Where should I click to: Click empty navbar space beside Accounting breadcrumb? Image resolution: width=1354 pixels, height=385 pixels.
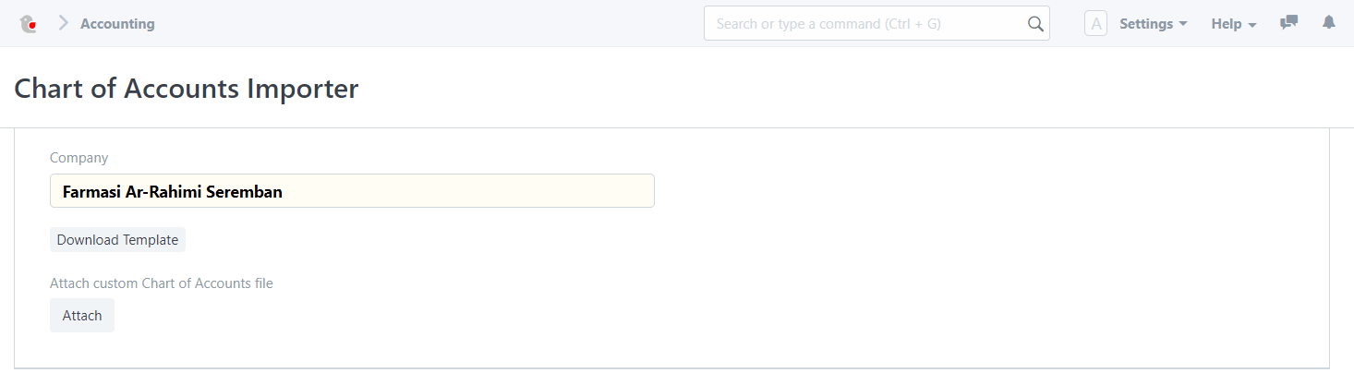pos(425,24)
